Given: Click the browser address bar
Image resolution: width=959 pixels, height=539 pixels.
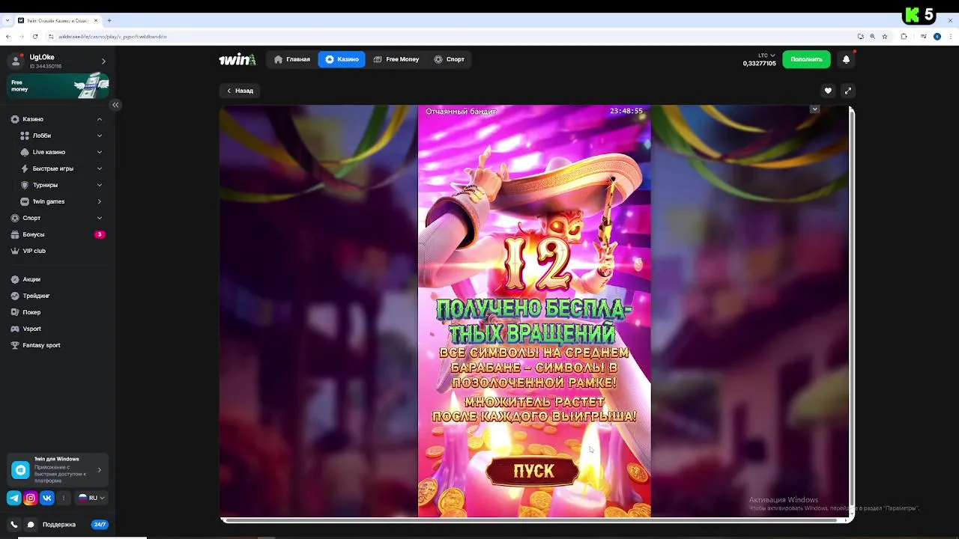Looking at the screenshot, I should point(450,36).
